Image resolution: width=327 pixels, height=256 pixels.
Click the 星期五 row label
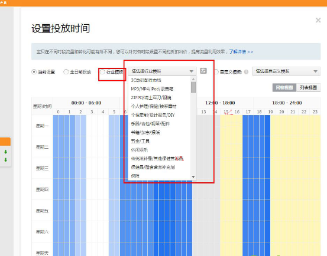pos(42,211)
